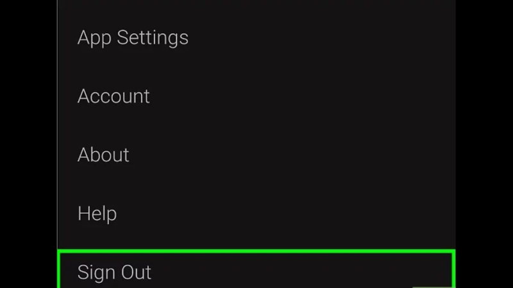View Account details
The width and height of the screenshot is (513, 288).
coord(114,96)
